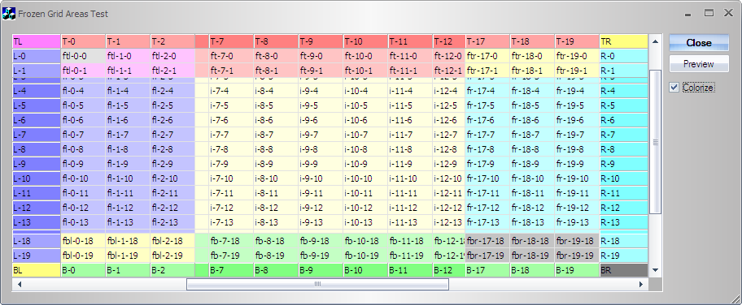Select cell ftr-18-0
The image size is (742, 305).
coord(532,56)
